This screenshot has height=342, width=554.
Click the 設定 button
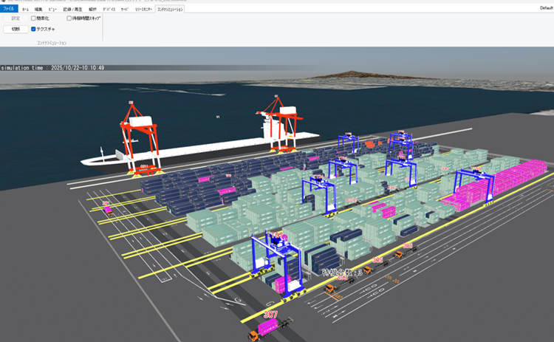point(16,18)
